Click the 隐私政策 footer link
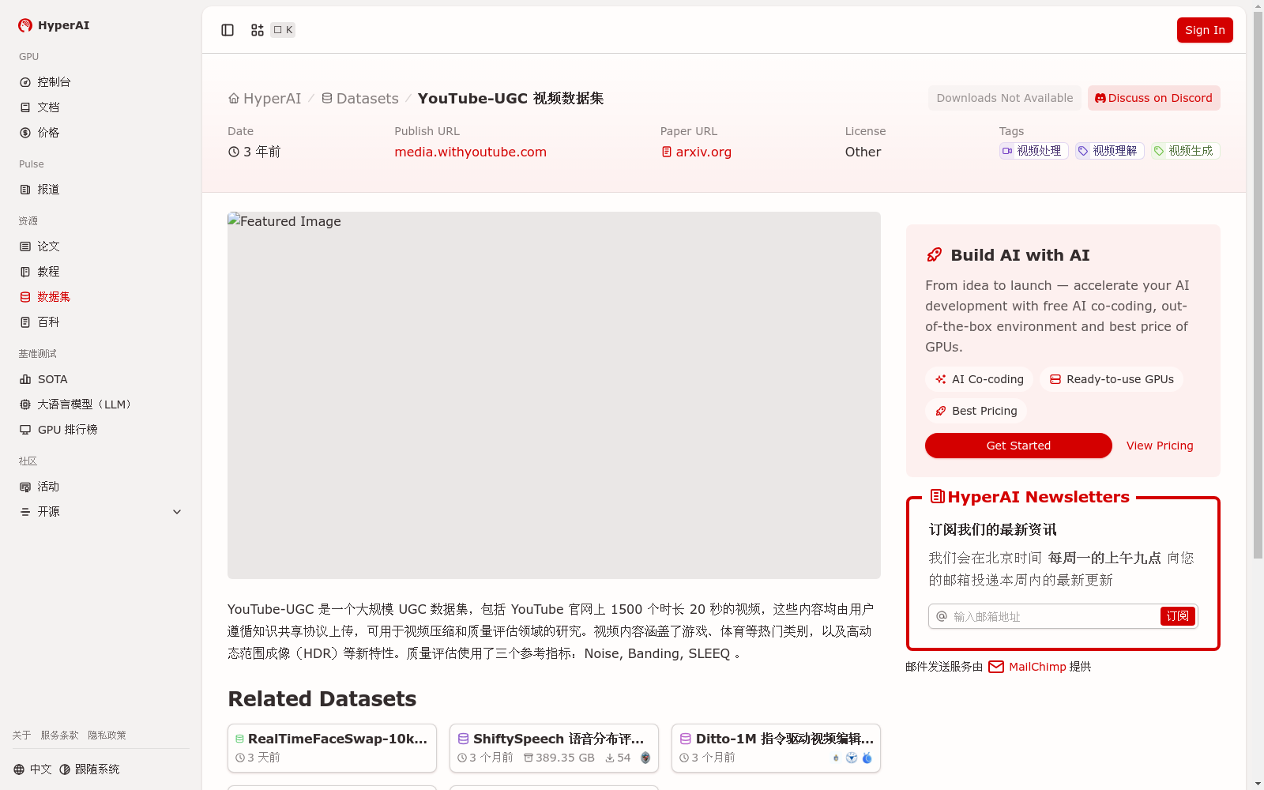 (x=107, y=735)
